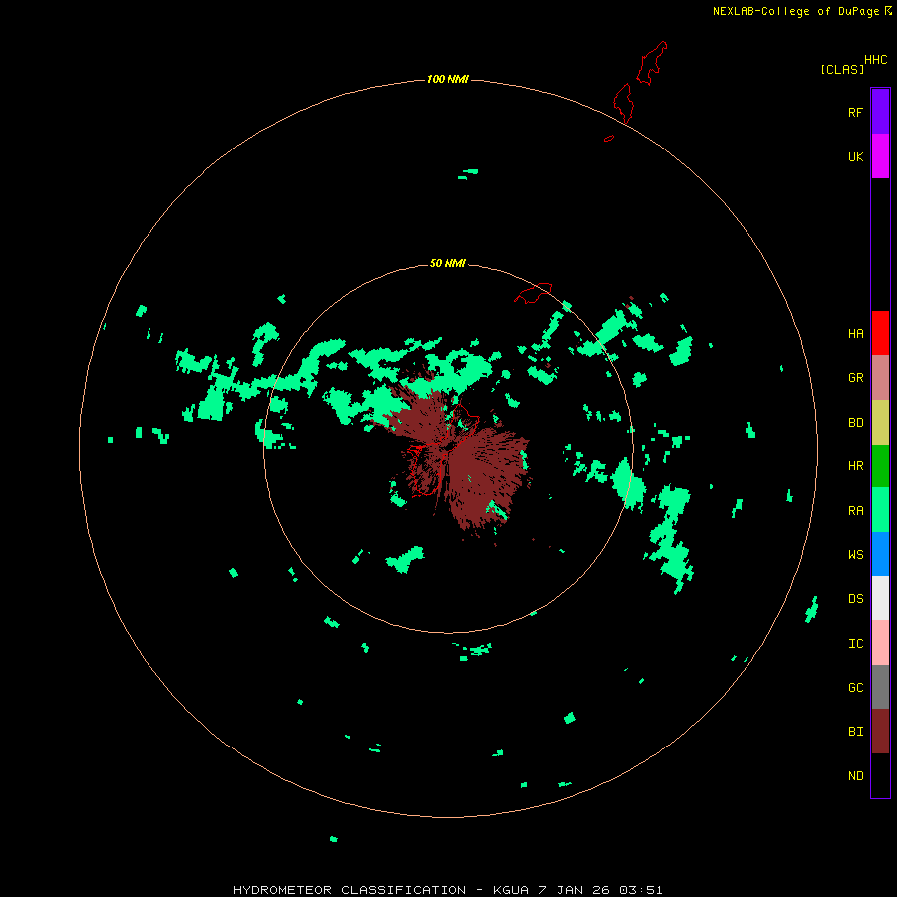The width and height of the screenshot is (897, 897).
Task: Select the GR legend label
Action: (x=855, y=378)
